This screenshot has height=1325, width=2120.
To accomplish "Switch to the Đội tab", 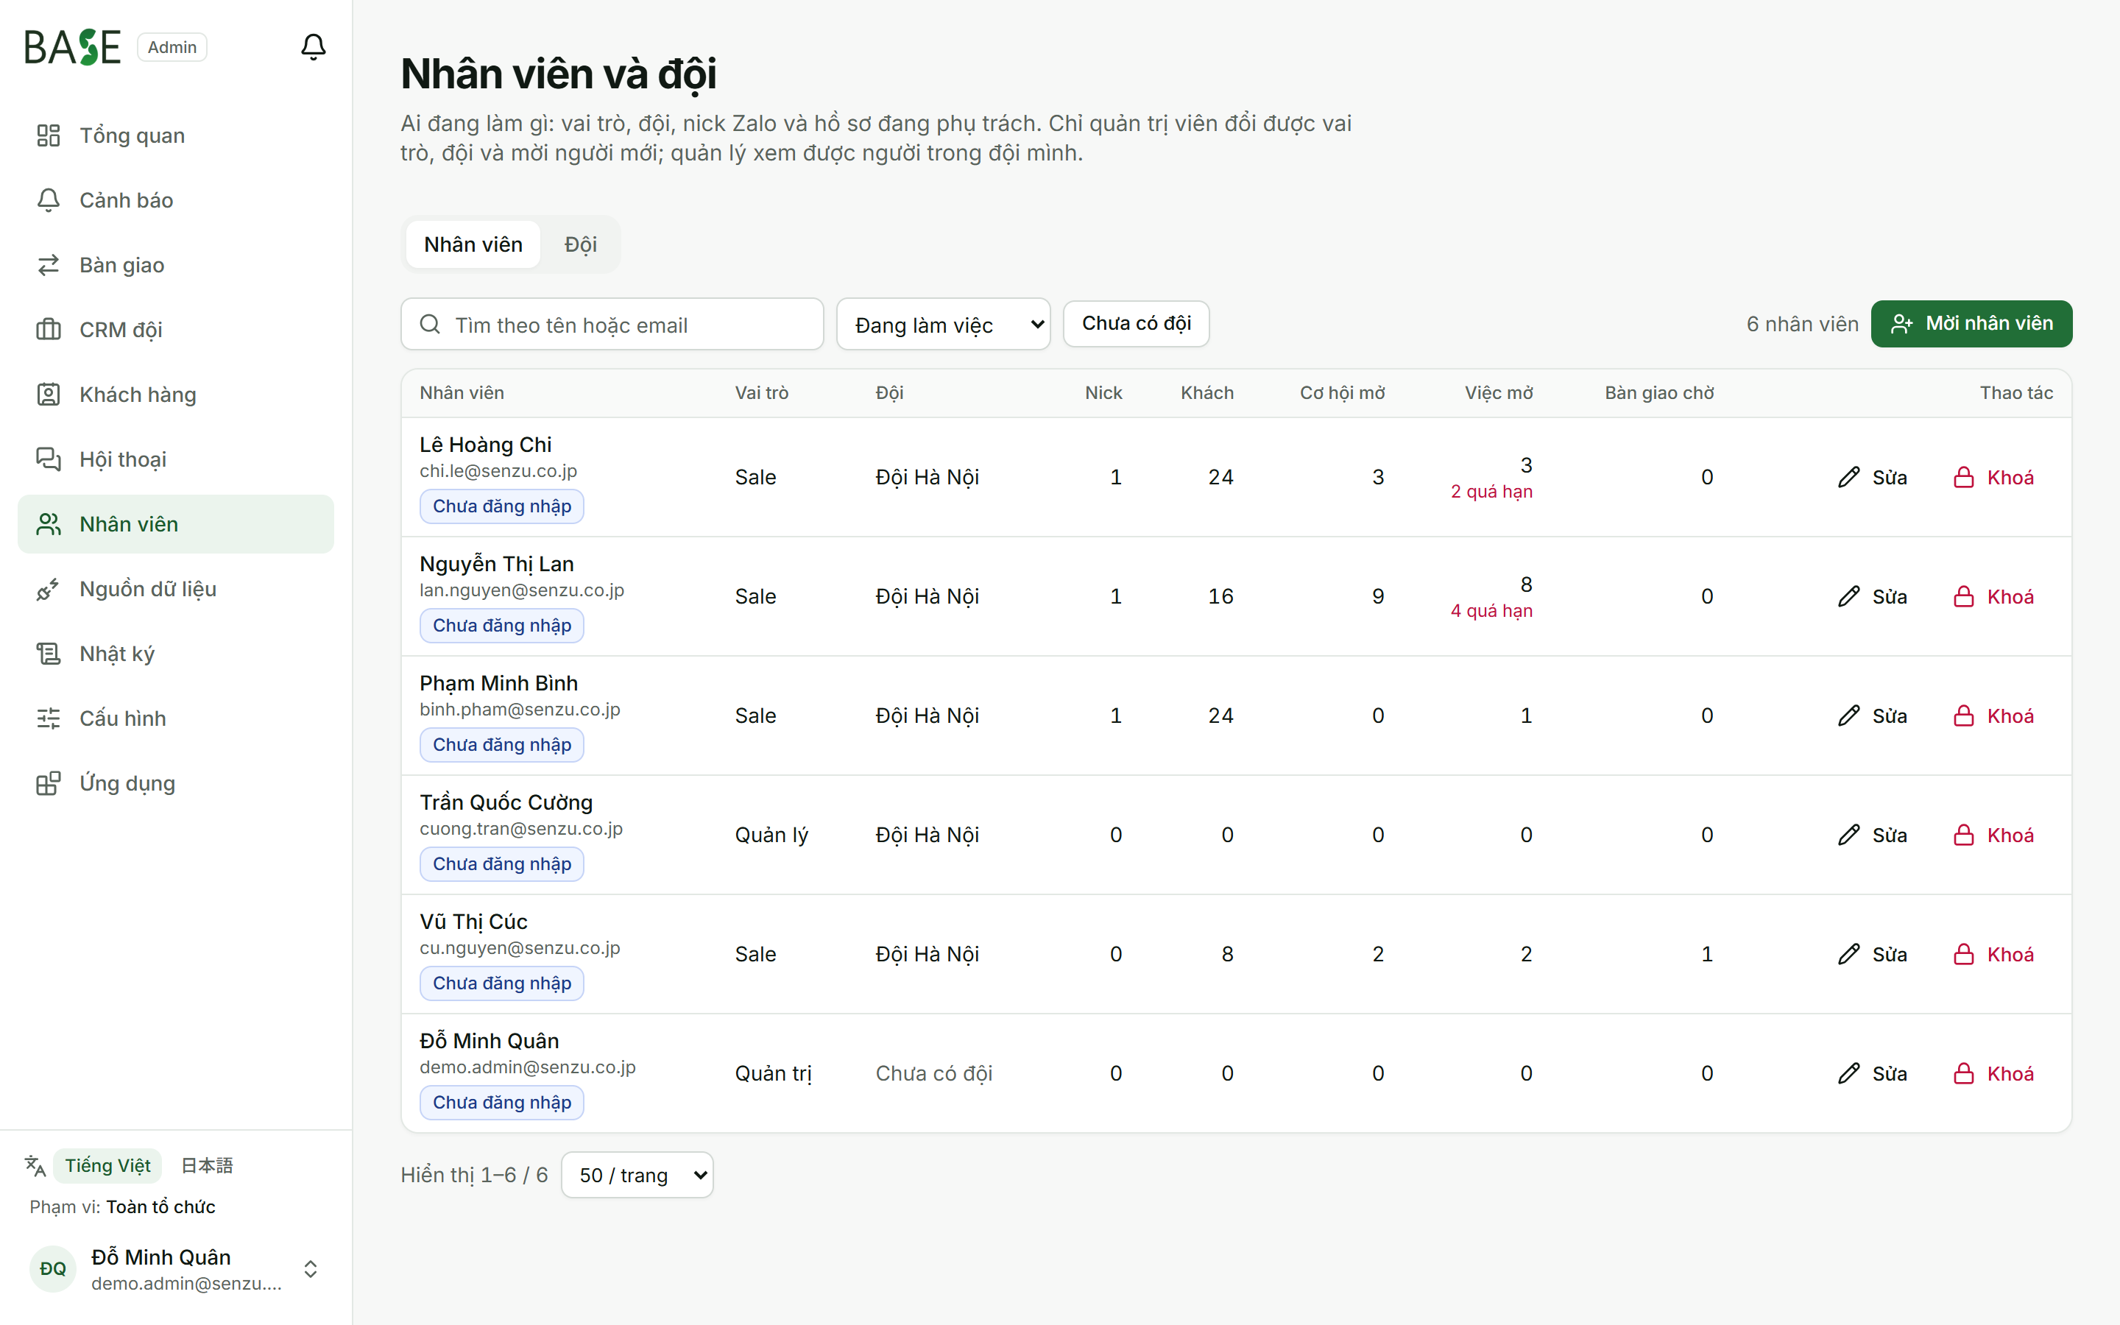I will click(x=580, y=244).
